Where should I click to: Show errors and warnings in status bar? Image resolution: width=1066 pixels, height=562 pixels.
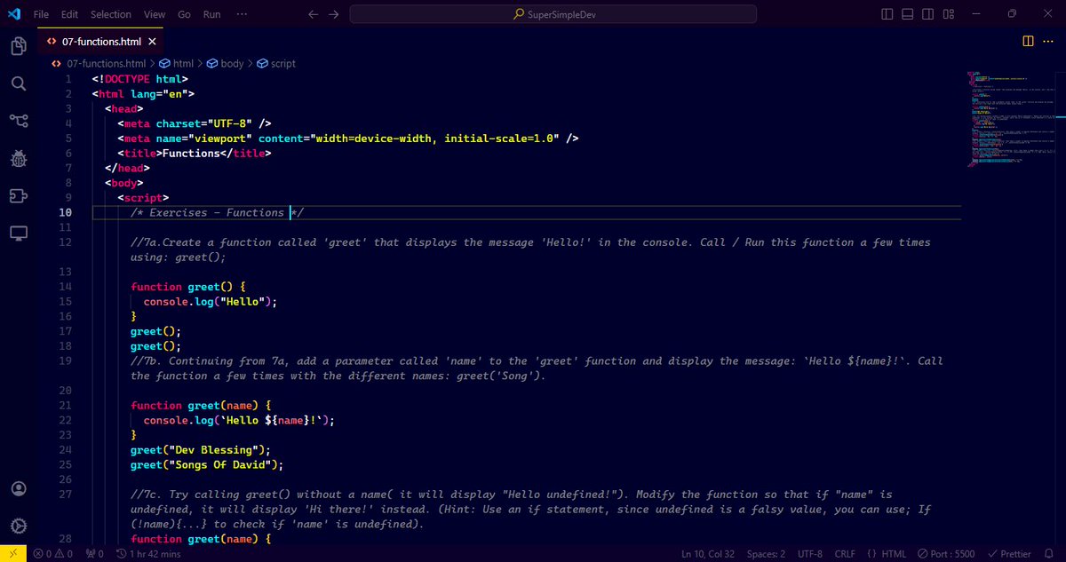click(52, 553)
